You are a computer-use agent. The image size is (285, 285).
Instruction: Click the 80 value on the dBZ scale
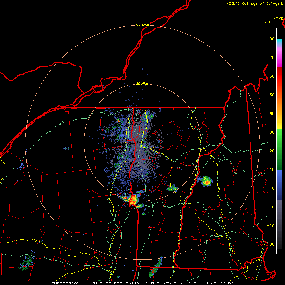coord(272,39)
